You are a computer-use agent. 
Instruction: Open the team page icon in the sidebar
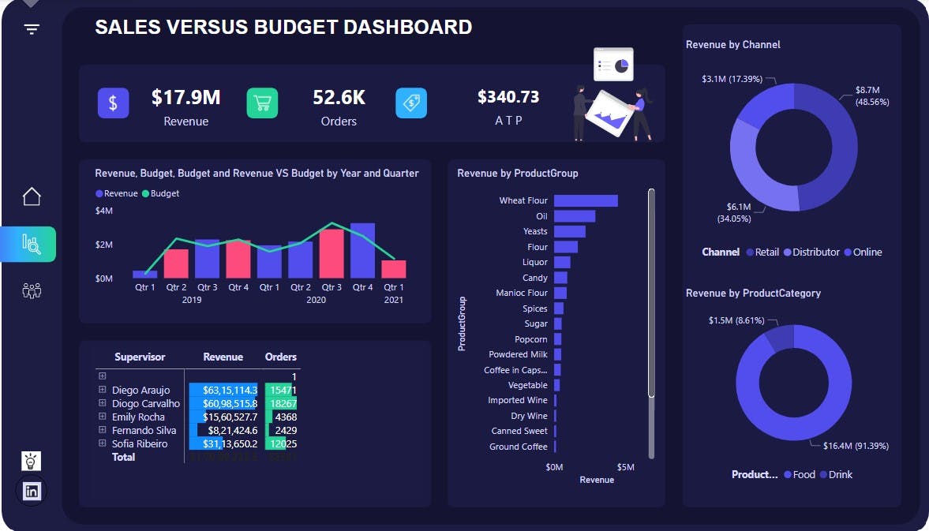31,290
